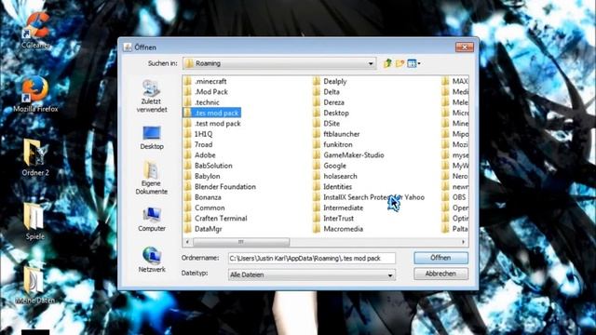Viewport: 596px width, 335px height.
Task: Click the Öffnen button
Action: point(440,258)
